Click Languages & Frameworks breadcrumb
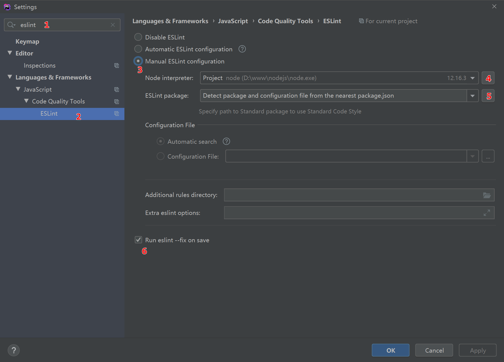Image resolution: width=504 pixels, height=362 pixels. [170, 21]
